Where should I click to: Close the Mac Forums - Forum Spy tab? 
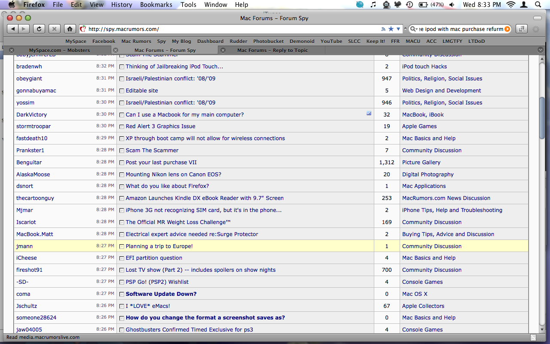(115, 50)
